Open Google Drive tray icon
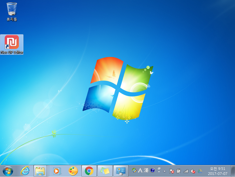235x177 pixels. 200,171
